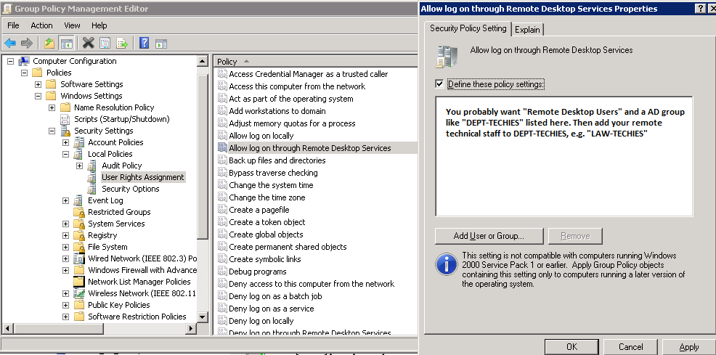Open the Action menu

pyautogui.click(x=41, y=25)
